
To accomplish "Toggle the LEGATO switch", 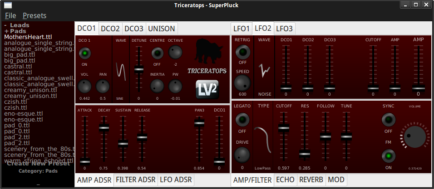I will click(x=242, y=120).
